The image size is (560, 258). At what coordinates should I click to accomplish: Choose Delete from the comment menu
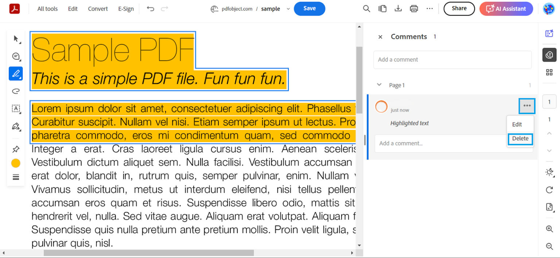click(x=520, y=138)
